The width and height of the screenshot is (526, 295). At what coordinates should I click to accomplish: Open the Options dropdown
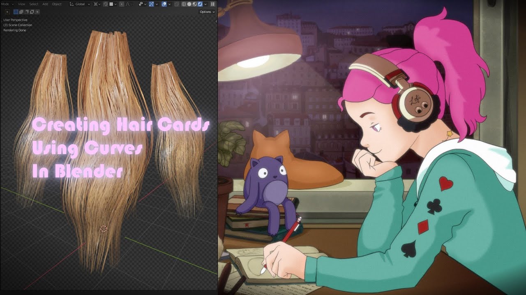click(207, 12)
